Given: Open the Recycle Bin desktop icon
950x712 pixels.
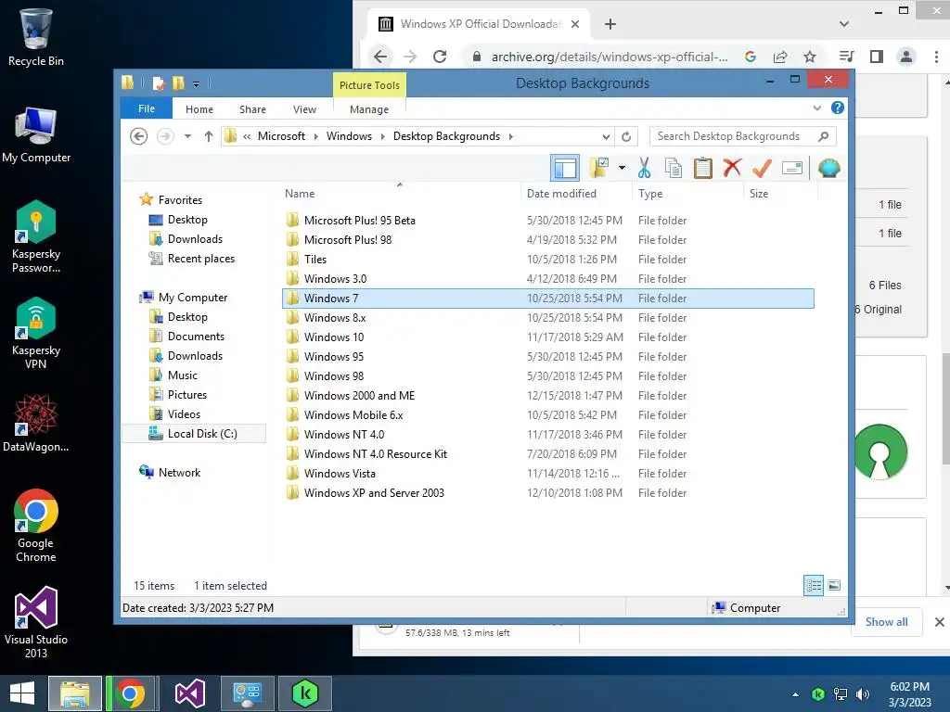Looking at the screenshot, I should 36,37.
